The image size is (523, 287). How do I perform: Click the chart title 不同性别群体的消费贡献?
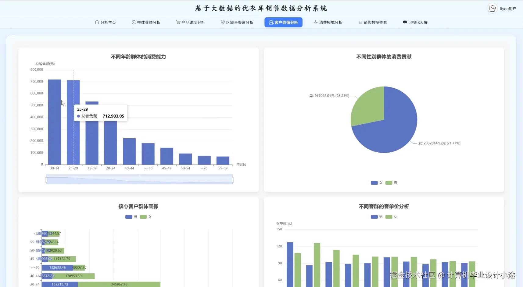[x=384, y=57]
